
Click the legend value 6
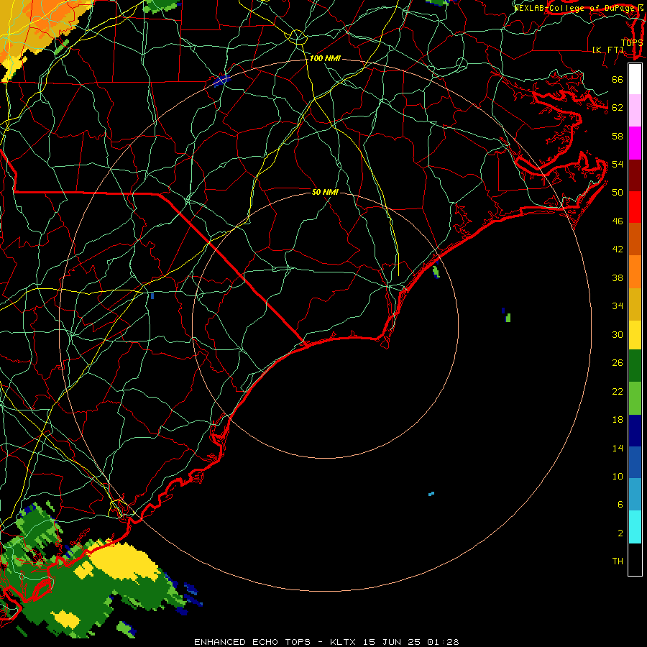click(620, 504)
